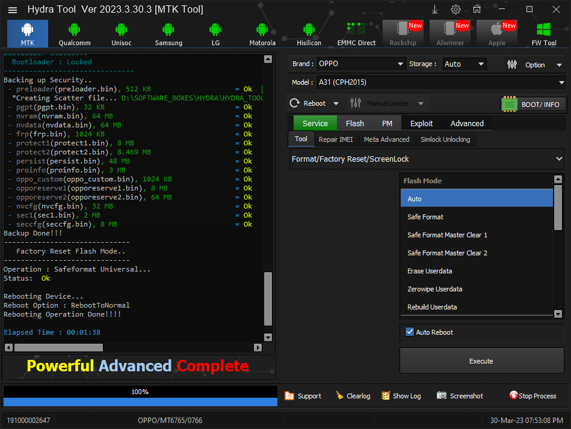Click the log scroll-up arrow
Screen dimensions: 571x429
coord(268,59)
